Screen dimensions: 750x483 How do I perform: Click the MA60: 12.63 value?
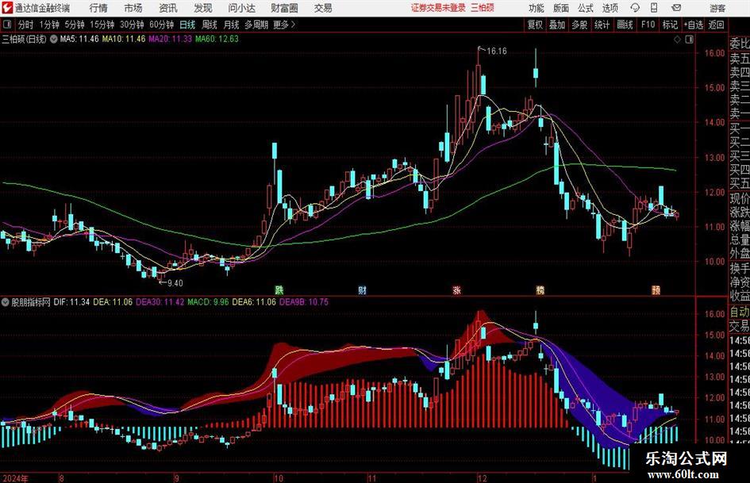tap(217, 39)
